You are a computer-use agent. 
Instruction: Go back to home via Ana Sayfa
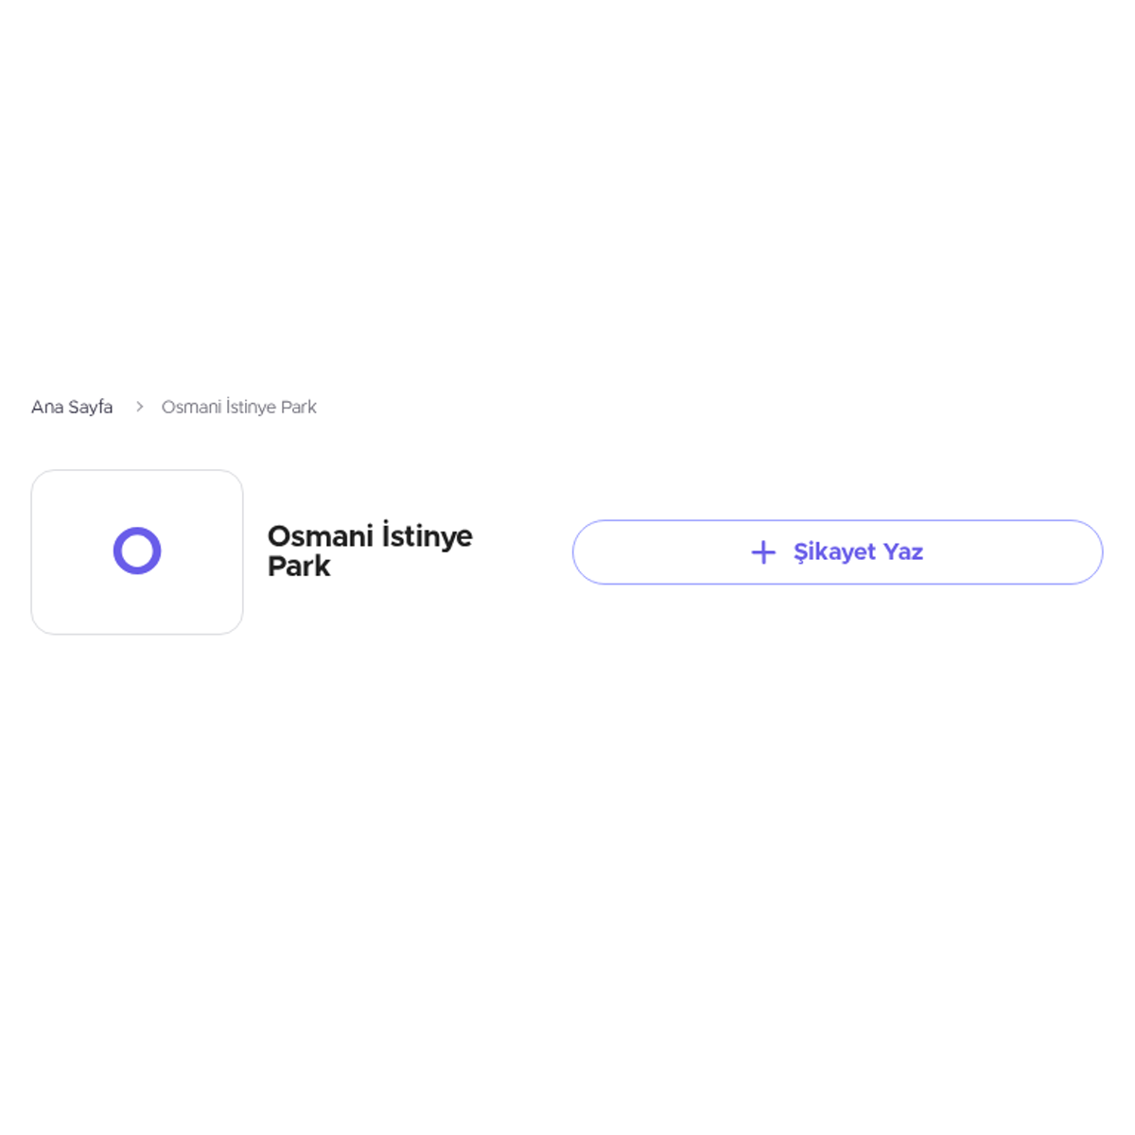click(72, 407)
